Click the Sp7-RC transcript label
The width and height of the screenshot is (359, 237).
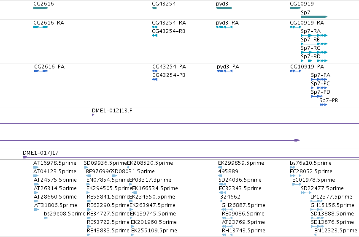[x=310, y=48]
